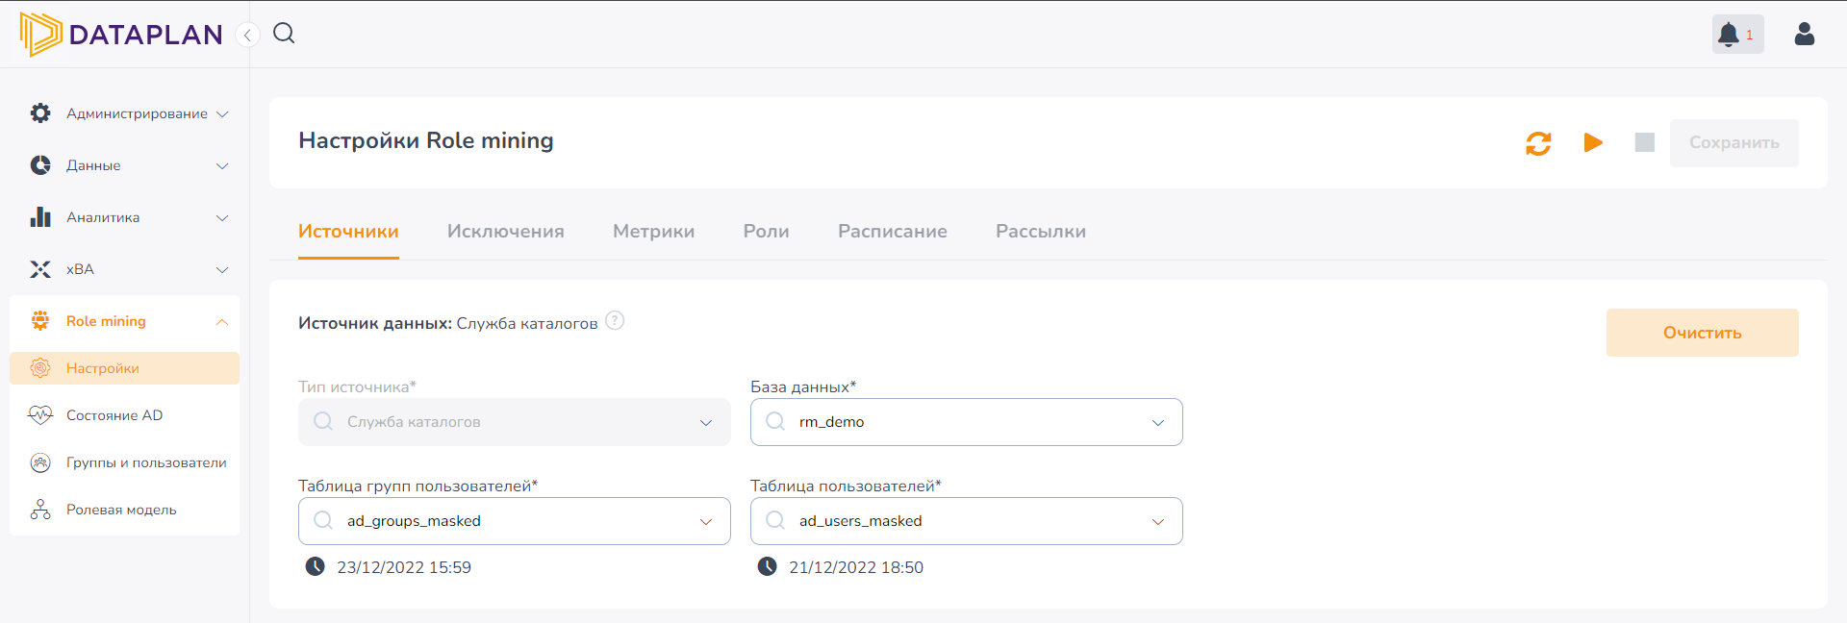Click the refresh icon in the header
The height and width of the screenshot is (623, 1847).
click(x=1538, y=143)
